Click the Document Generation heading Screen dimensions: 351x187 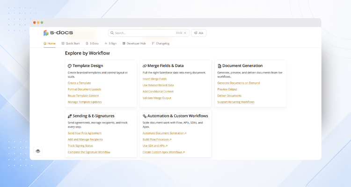(242, 66)
